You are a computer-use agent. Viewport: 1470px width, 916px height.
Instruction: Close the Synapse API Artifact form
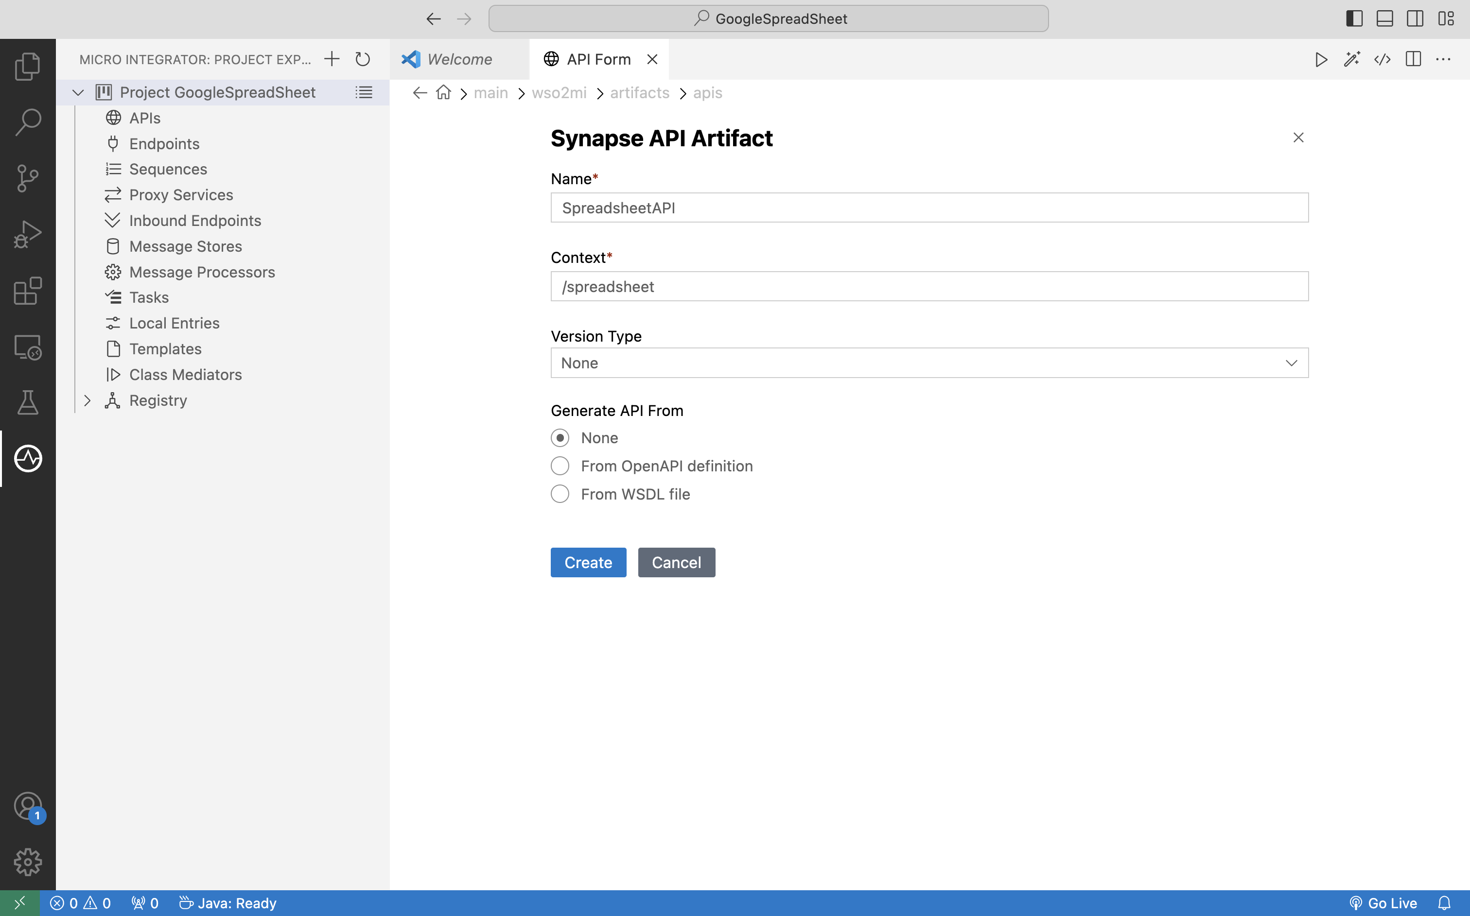coord(1298,138)
